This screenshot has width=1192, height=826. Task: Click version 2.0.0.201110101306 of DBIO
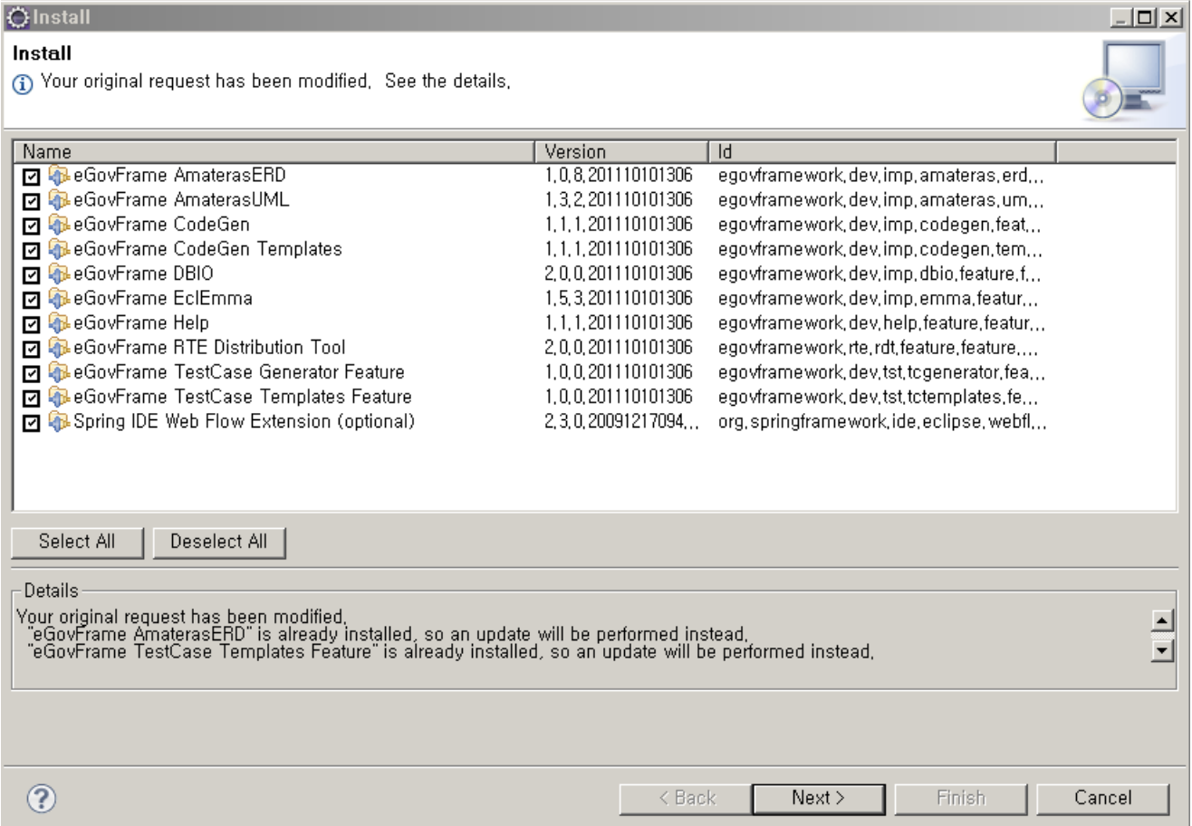click(x=619, y=274)
